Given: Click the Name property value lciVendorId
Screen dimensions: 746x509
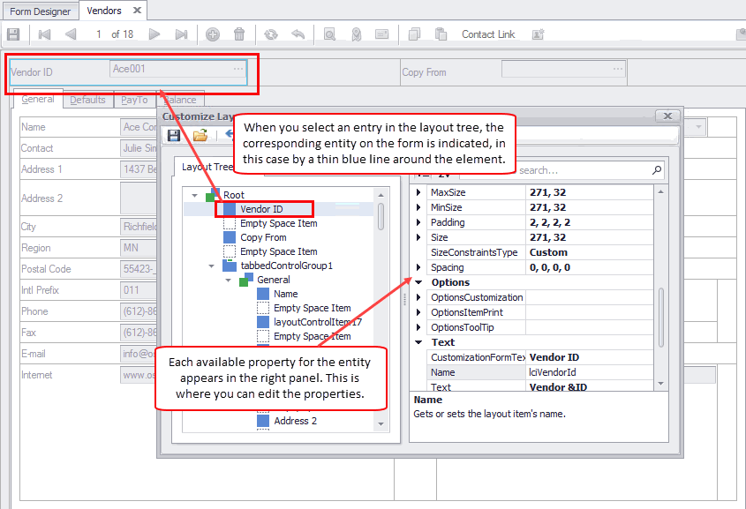Looking at the screenshot, I should pos(590,372).
